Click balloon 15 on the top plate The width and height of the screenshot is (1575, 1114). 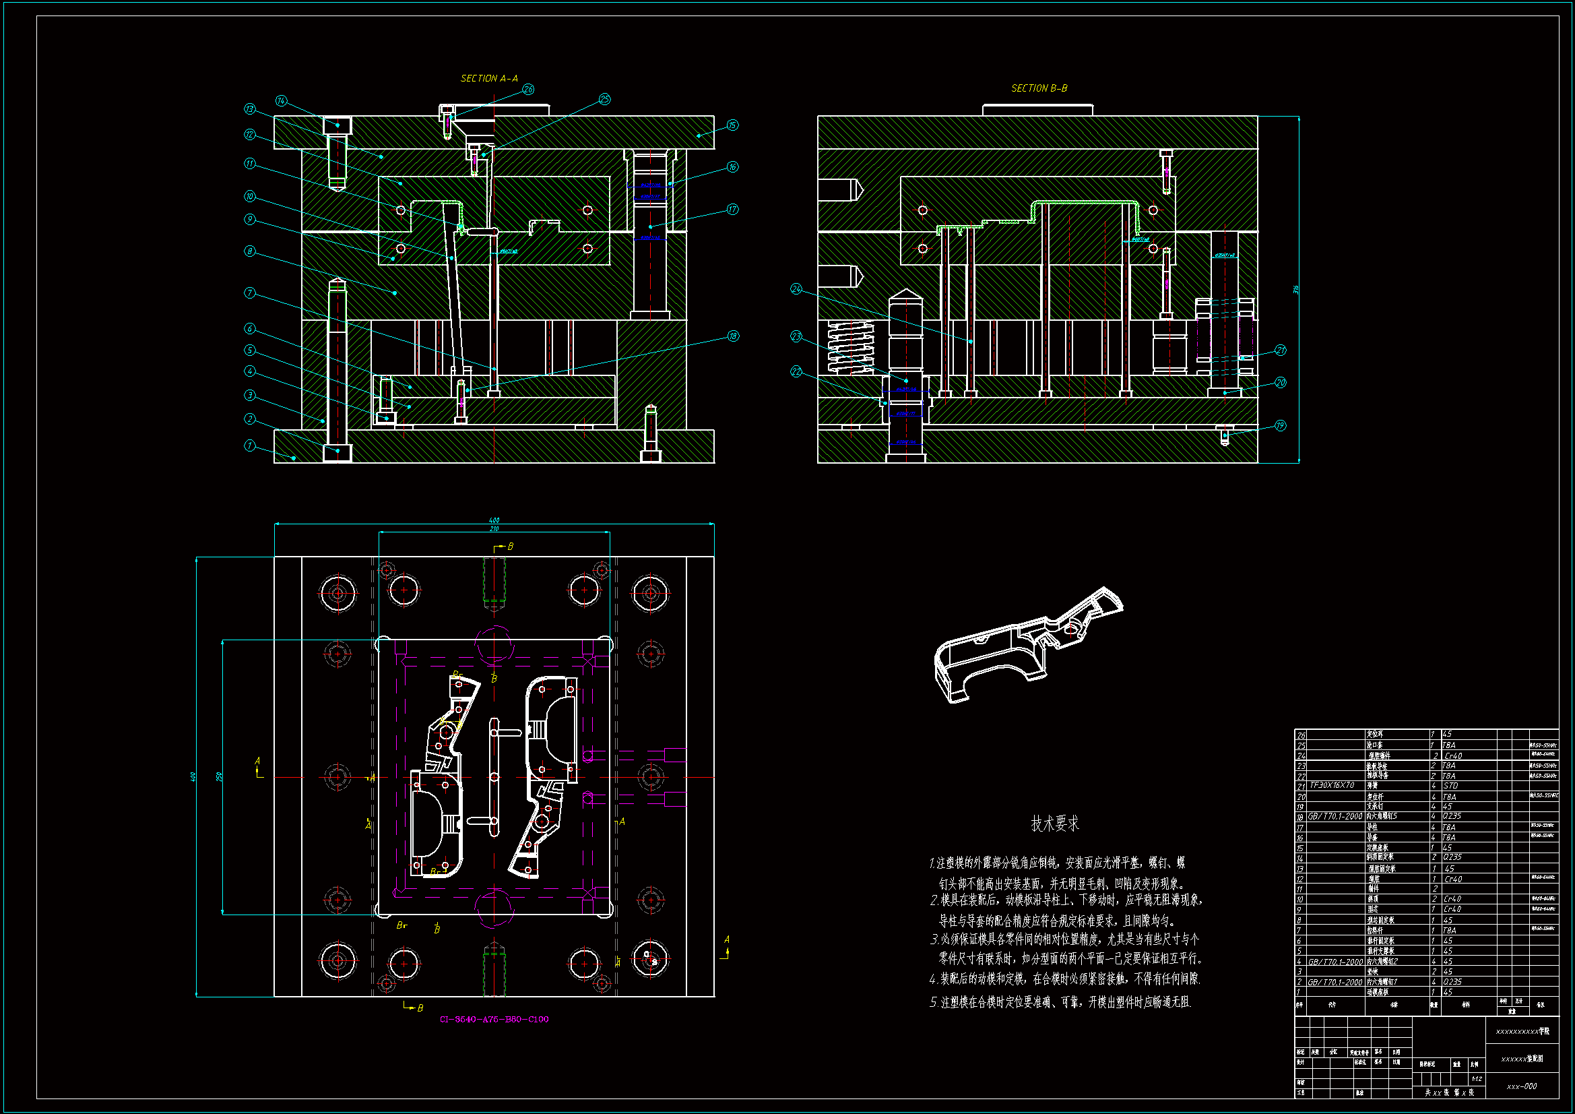(x=733, y=125)
